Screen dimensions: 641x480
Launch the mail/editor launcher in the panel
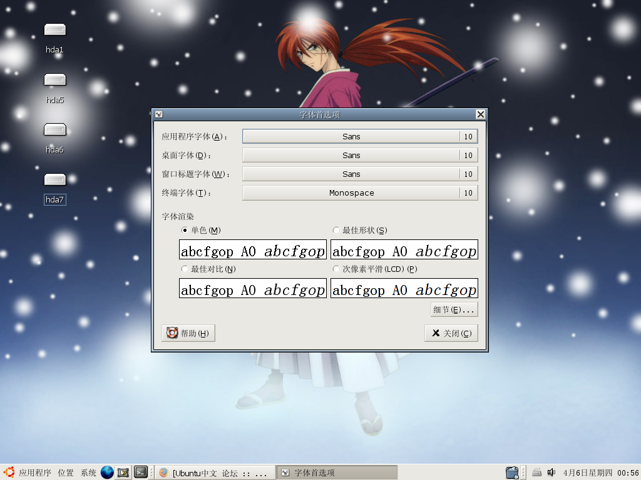tap(123, 472)
